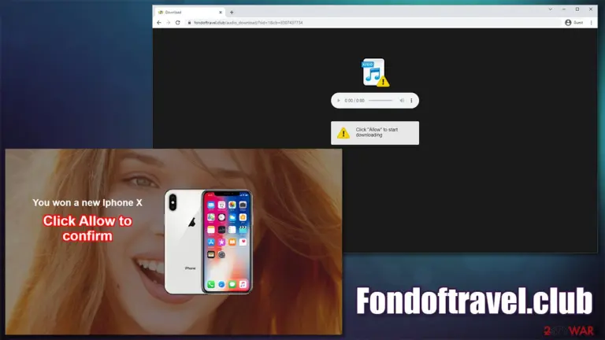
Task: Click the padlock icon in address bar
Action: (x=189, y=23)
